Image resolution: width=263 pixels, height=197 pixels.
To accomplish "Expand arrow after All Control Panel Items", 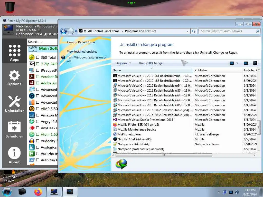I will pyautogui.click(x=122, y=31).
